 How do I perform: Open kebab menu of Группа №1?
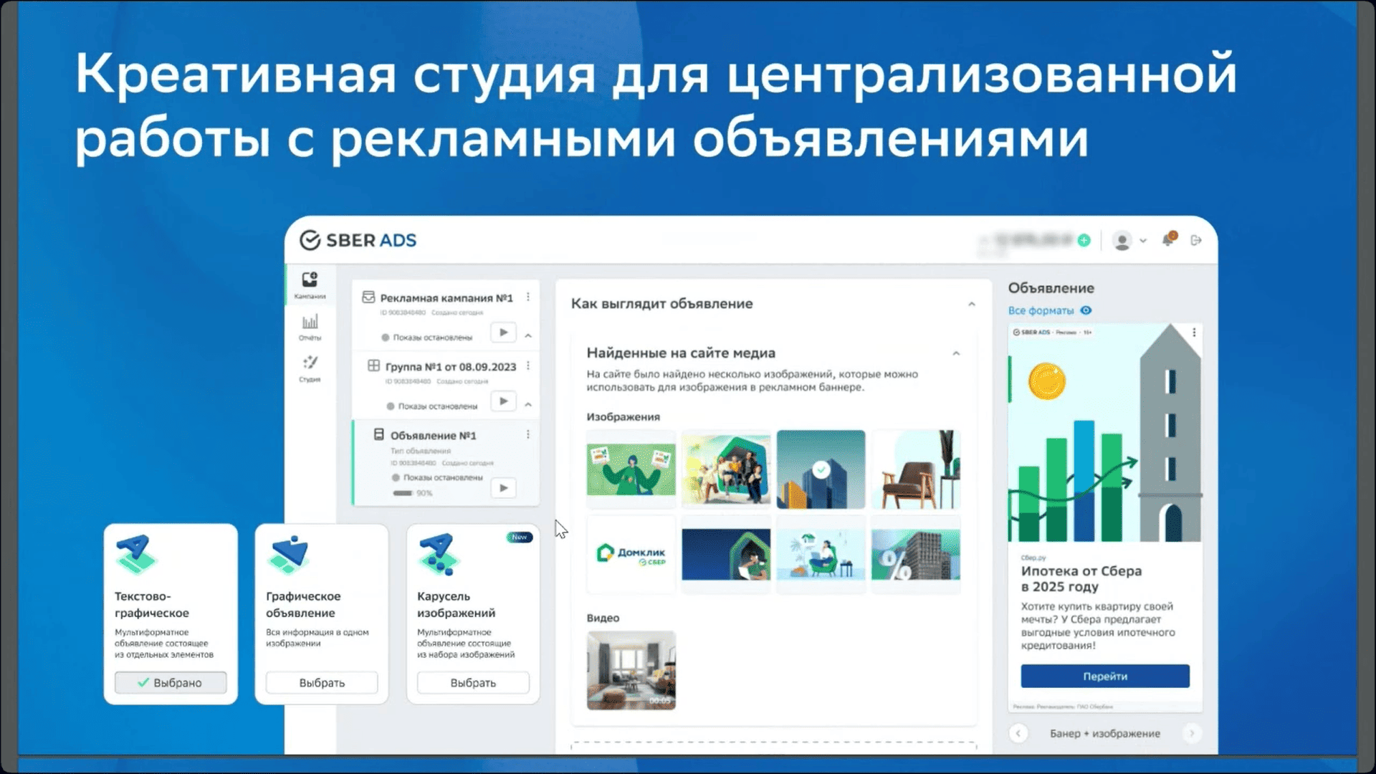click(528, 365)
